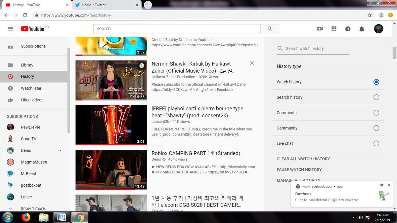
Task: Show hidden system tray icons
Action: tap(354, 218)
